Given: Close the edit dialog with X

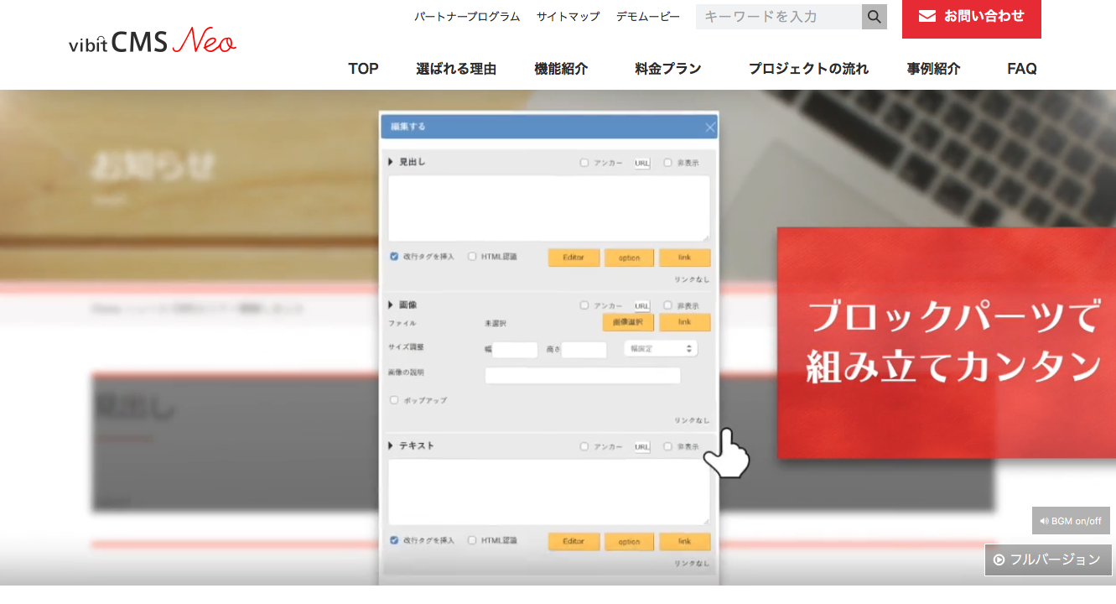Looking at the screenshot, I should click(x=709, y=128).
